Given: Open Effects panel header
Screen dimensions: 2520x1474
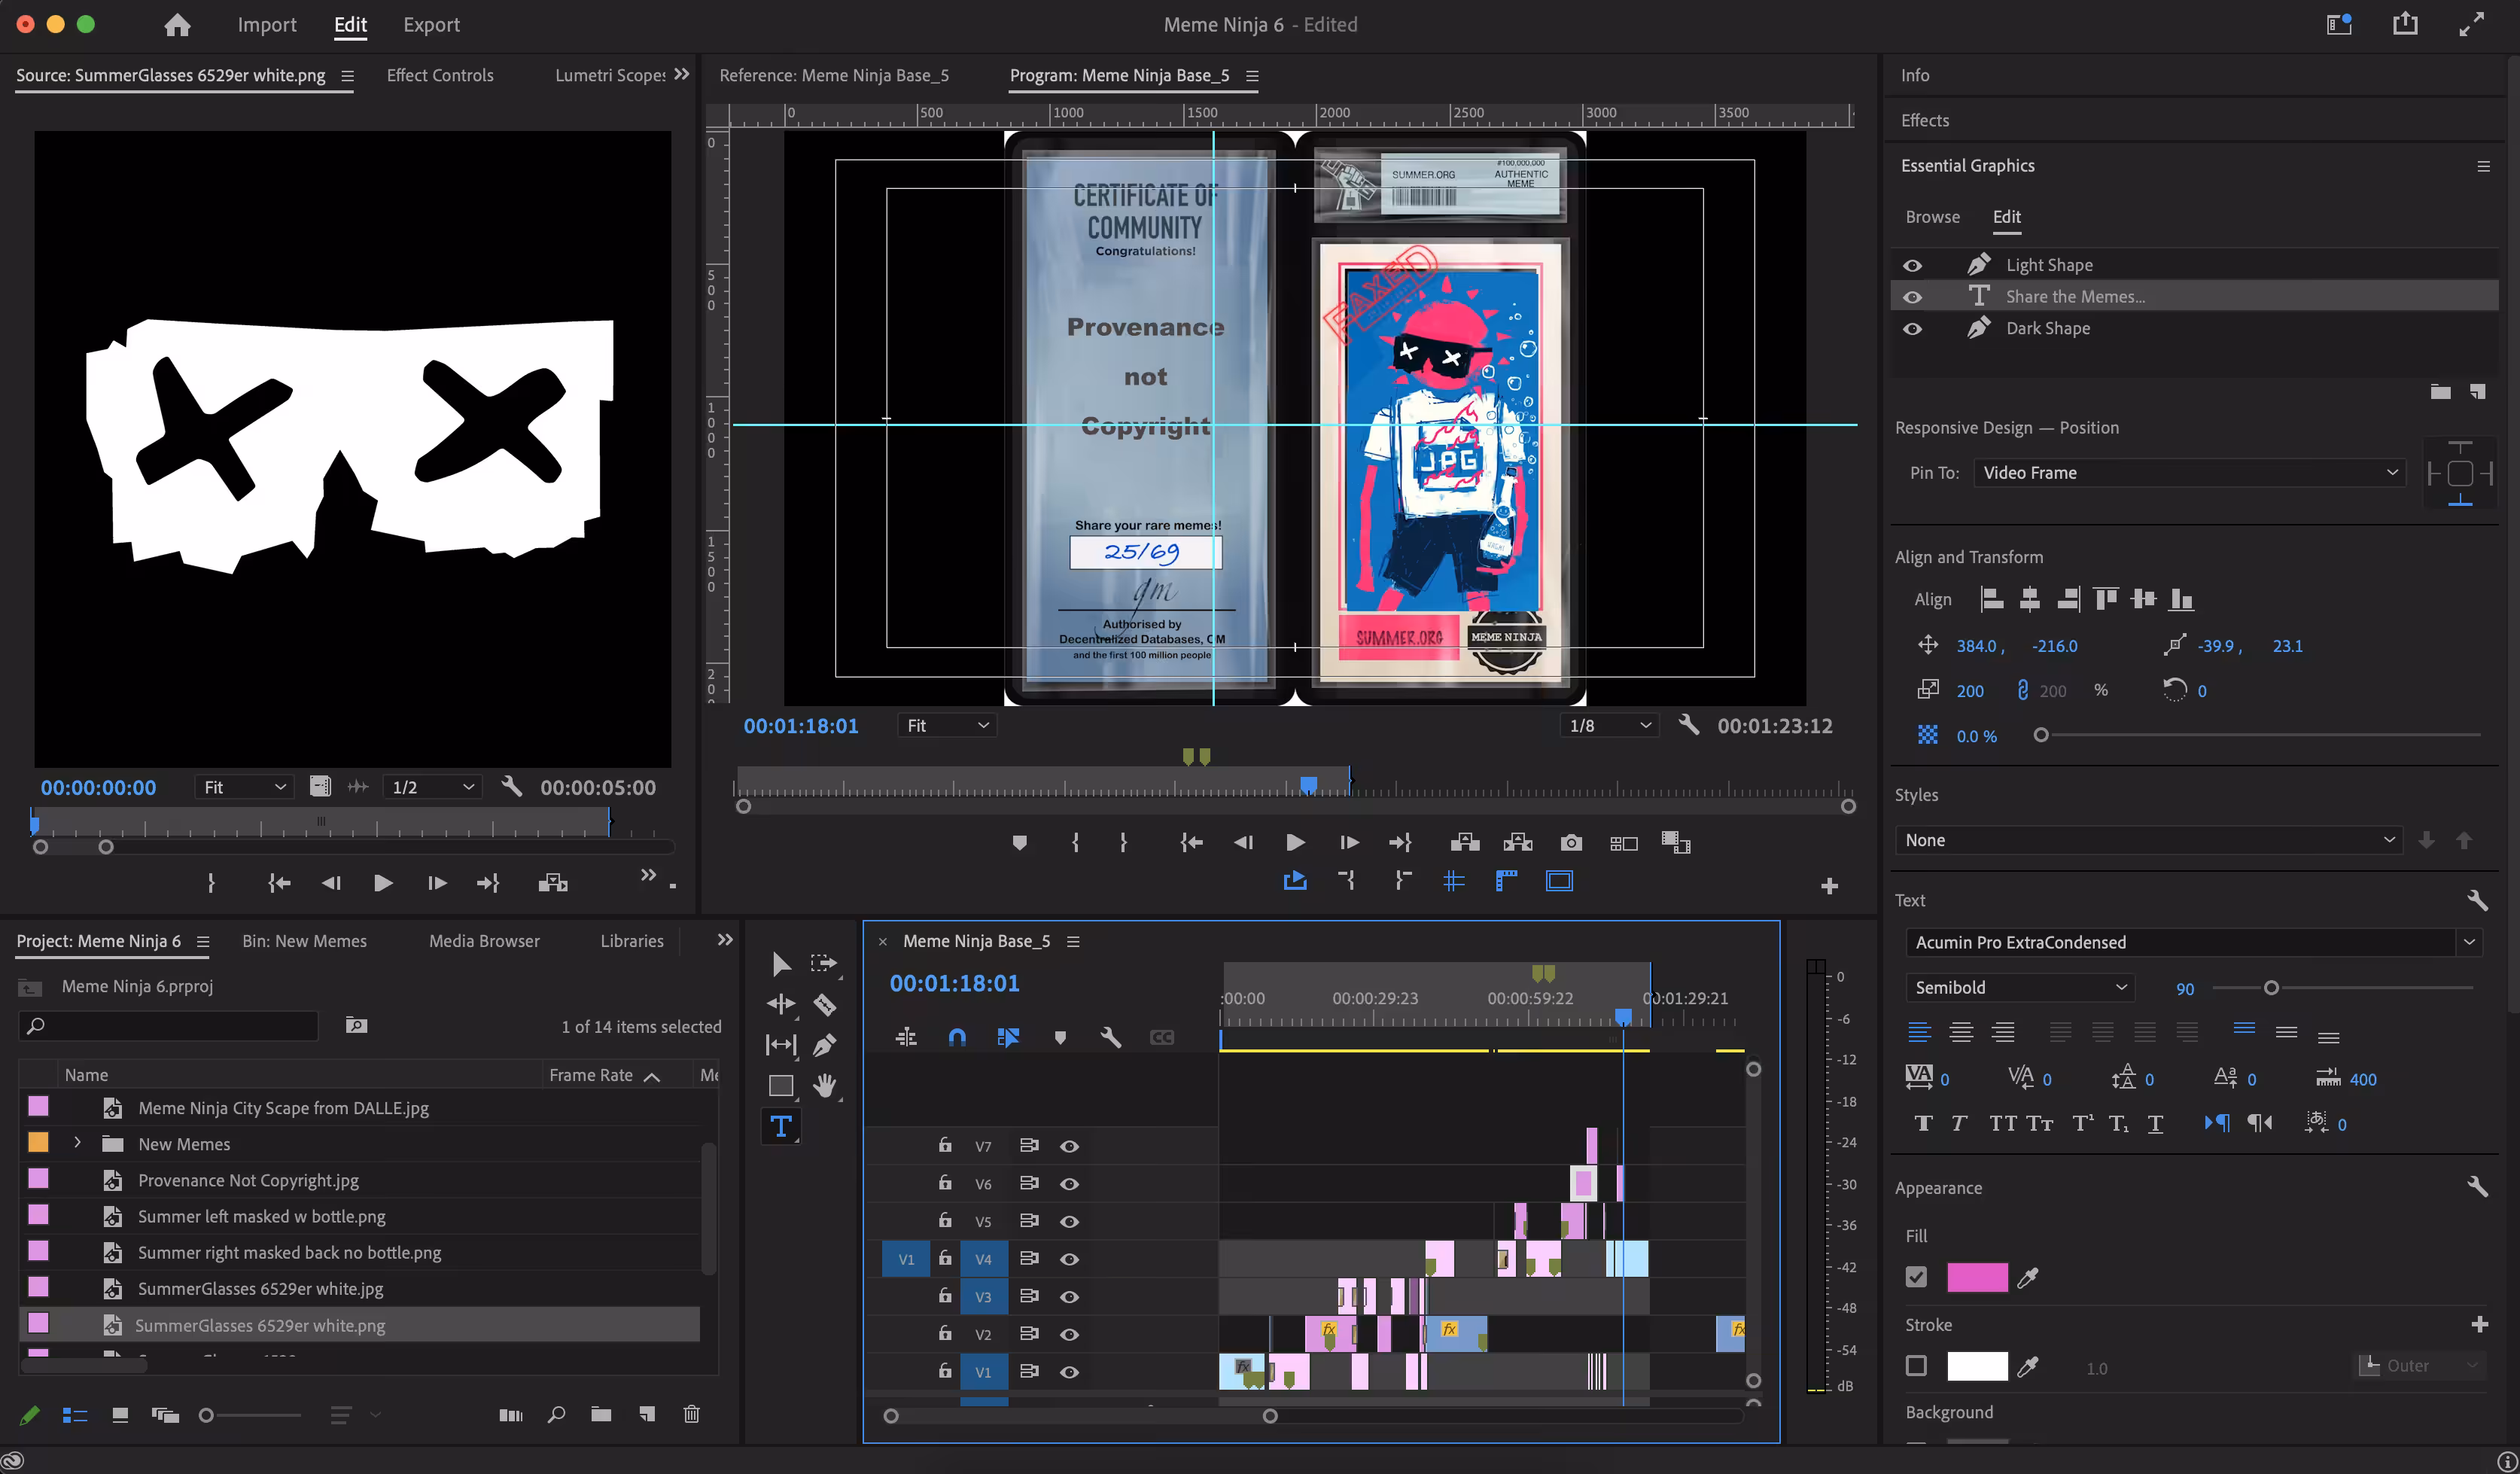Looking at the screenshot, I should 1925,120.
